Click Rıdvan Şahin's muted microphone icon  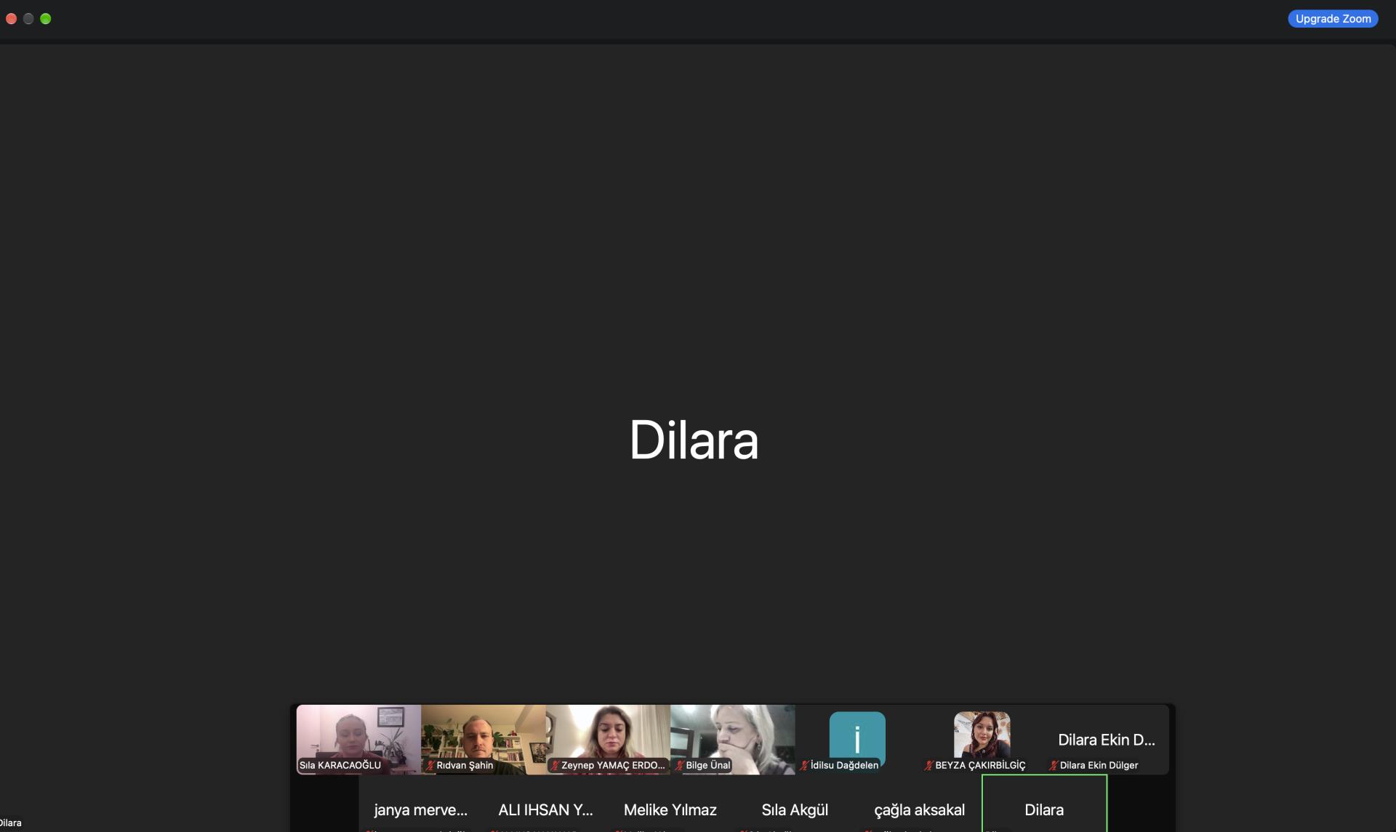pos(430,765)
